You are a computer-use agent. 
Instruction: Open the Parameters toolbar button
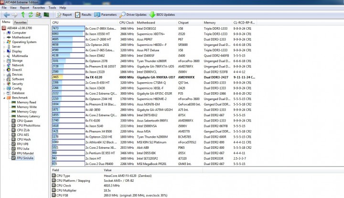pyautogui.click(x=106, y=15)
